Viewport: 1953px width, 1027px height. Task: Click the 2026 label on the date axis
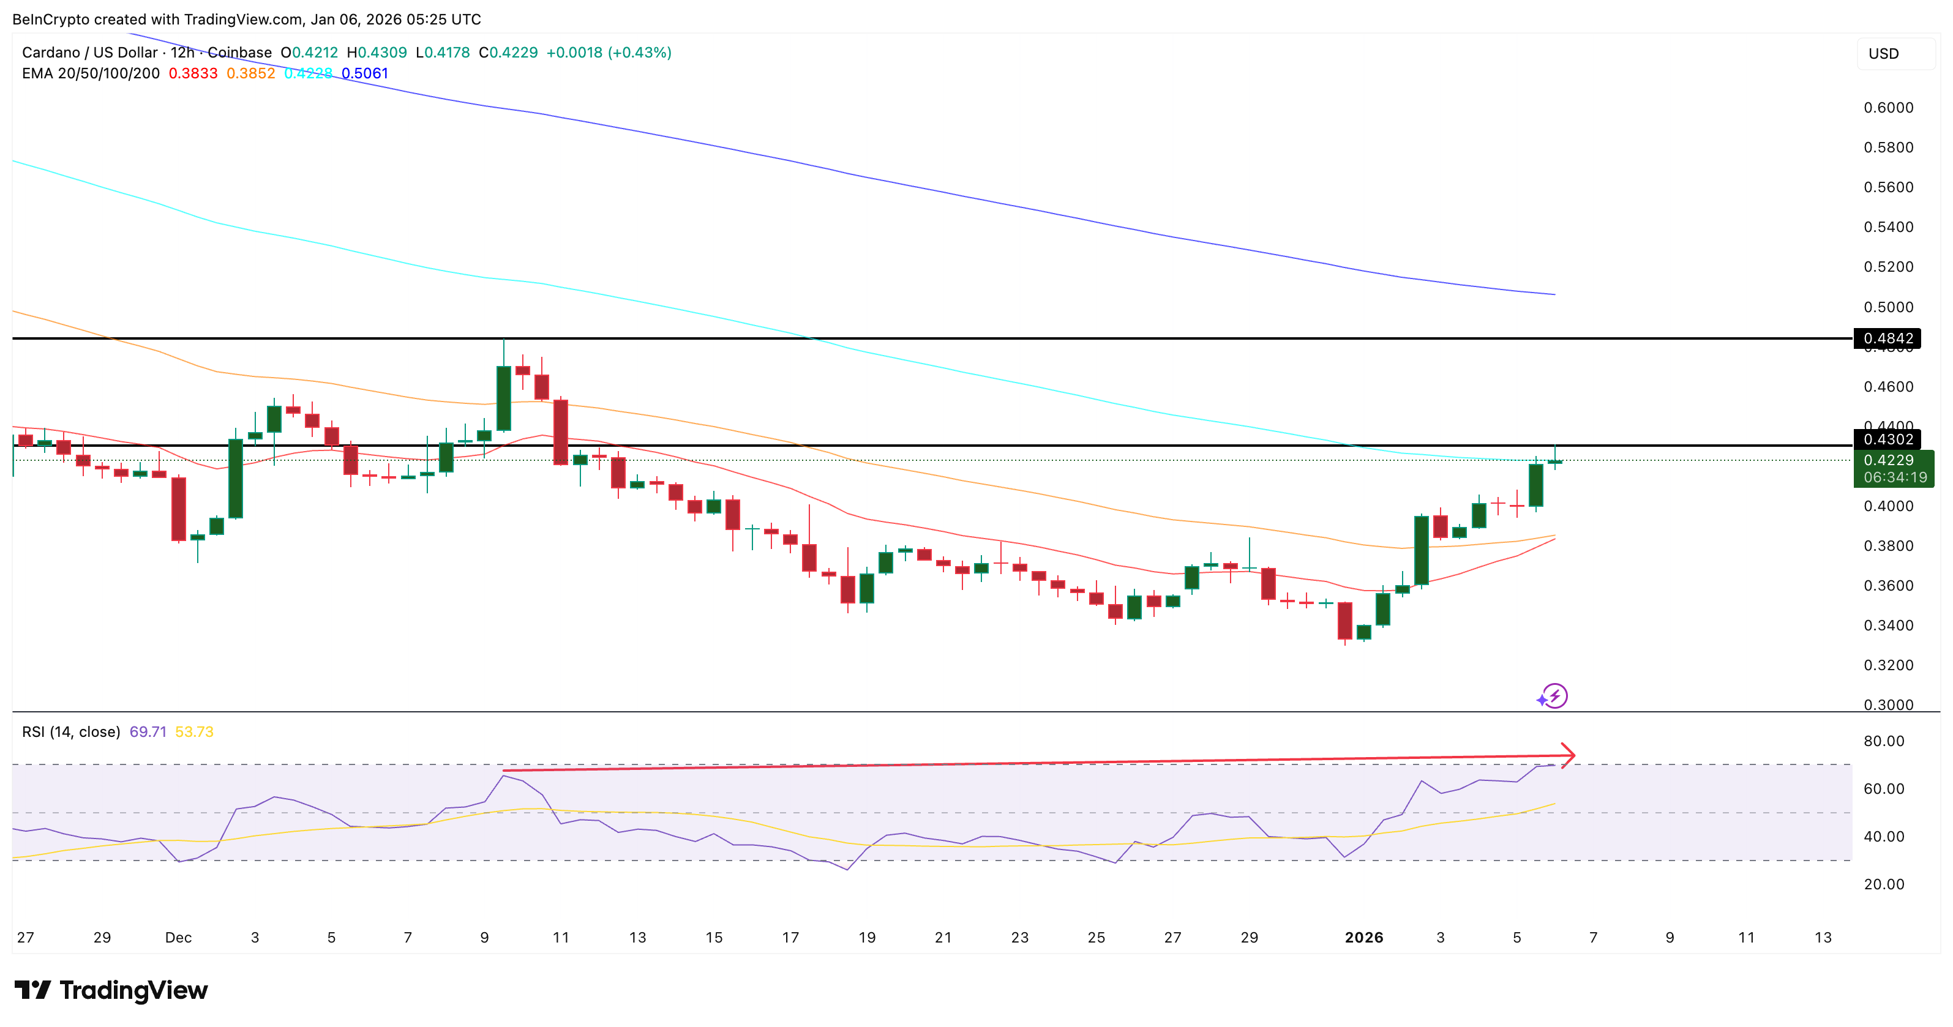coord(1365,938)
